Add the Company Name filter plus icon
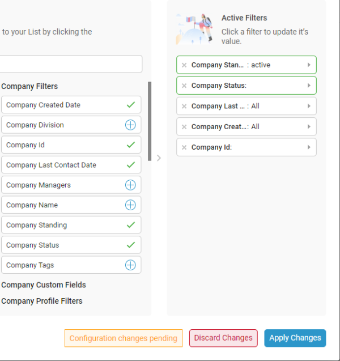 coord(130,205)
